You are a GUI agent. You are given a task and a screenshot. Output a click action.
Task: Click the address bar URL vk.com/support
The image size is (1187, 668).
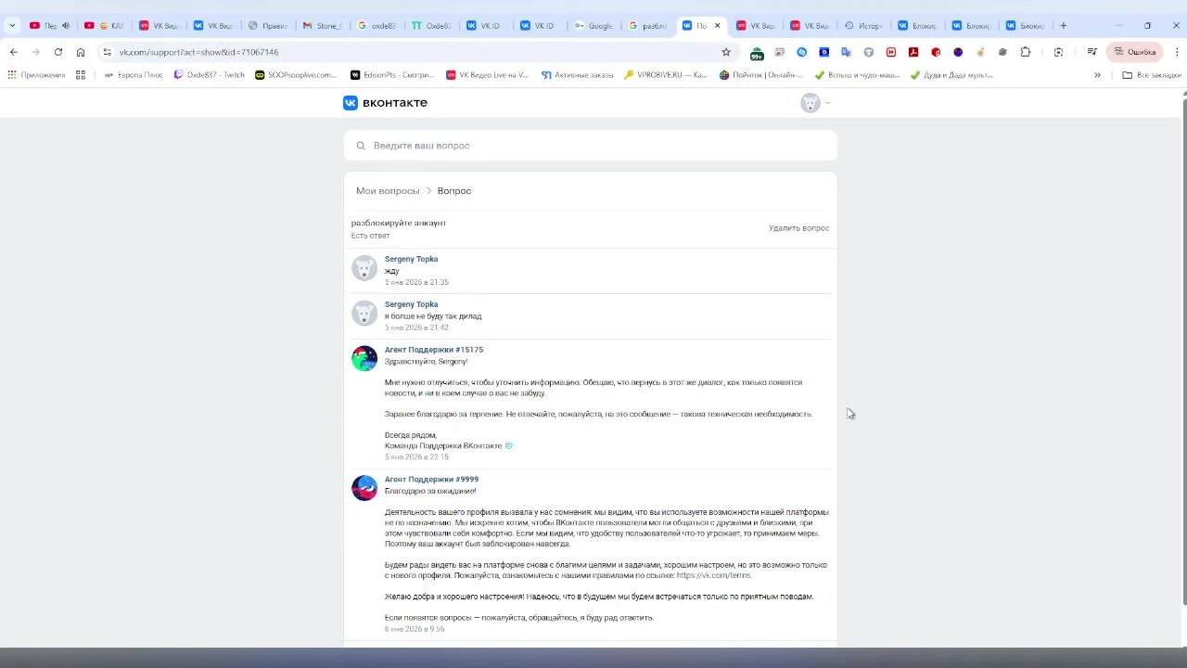pyautogui.click(x=198, y=52)
